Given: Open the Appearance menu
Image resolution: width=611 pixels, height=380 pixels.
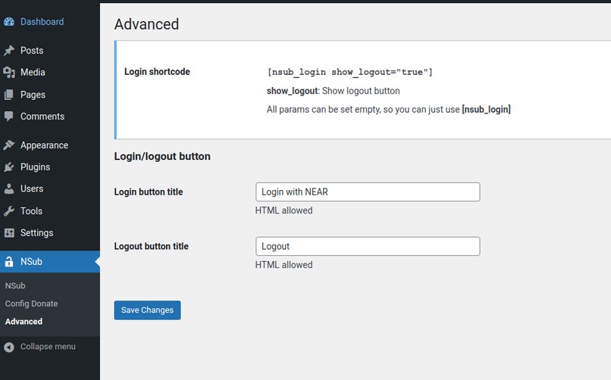Looking at the screenshot, I should pyautogui.click(x=44, y=145).
